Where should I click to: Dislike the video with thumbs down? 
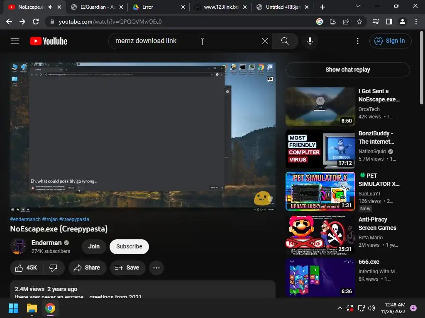pyautogui.click(x=53, y=268)
